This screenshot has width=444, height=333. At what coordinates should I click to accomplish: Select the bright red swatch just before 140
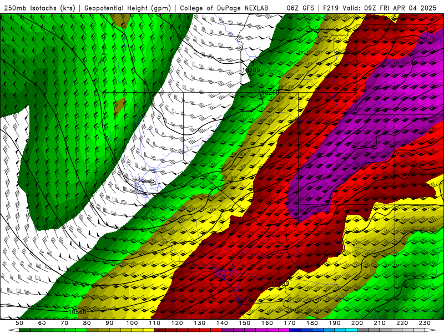click(x=216, y=330)
